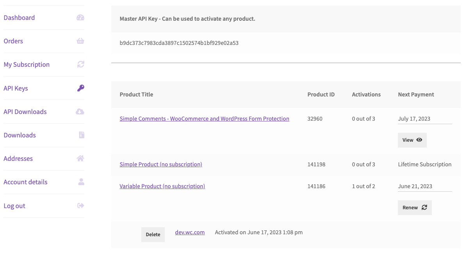Open Variable Product (no subscription) link
Screen dimensions: 465x253
click(x=162, y=186)
